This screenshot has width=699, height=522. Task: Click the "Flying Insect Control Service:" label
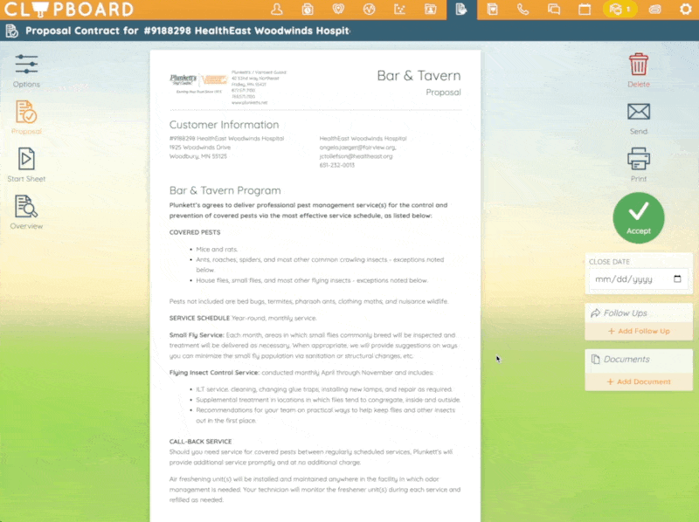214,373
